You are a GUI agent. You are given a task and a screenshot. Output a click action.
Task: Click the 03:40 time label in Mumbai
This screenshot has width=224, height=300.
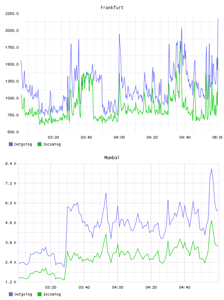[84, 287]
